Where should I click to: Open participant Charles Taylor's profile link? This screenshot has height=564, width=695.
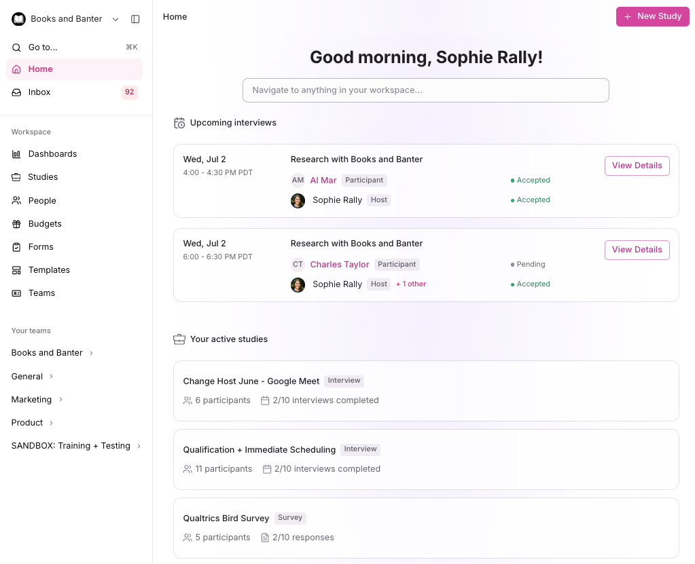(x=340, y=264)
